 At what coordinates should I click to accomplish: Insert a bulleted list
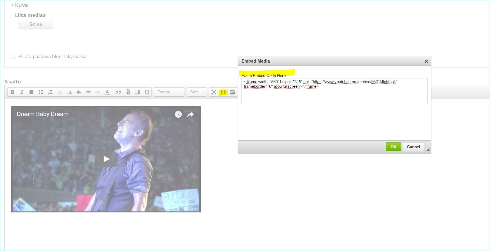click(x=41, y=92)
